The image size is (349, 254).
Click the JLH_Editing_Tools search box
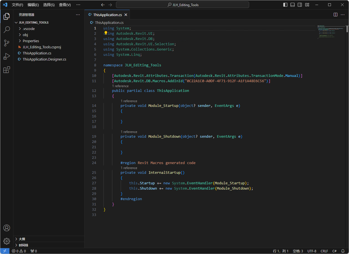pos(182,5)
